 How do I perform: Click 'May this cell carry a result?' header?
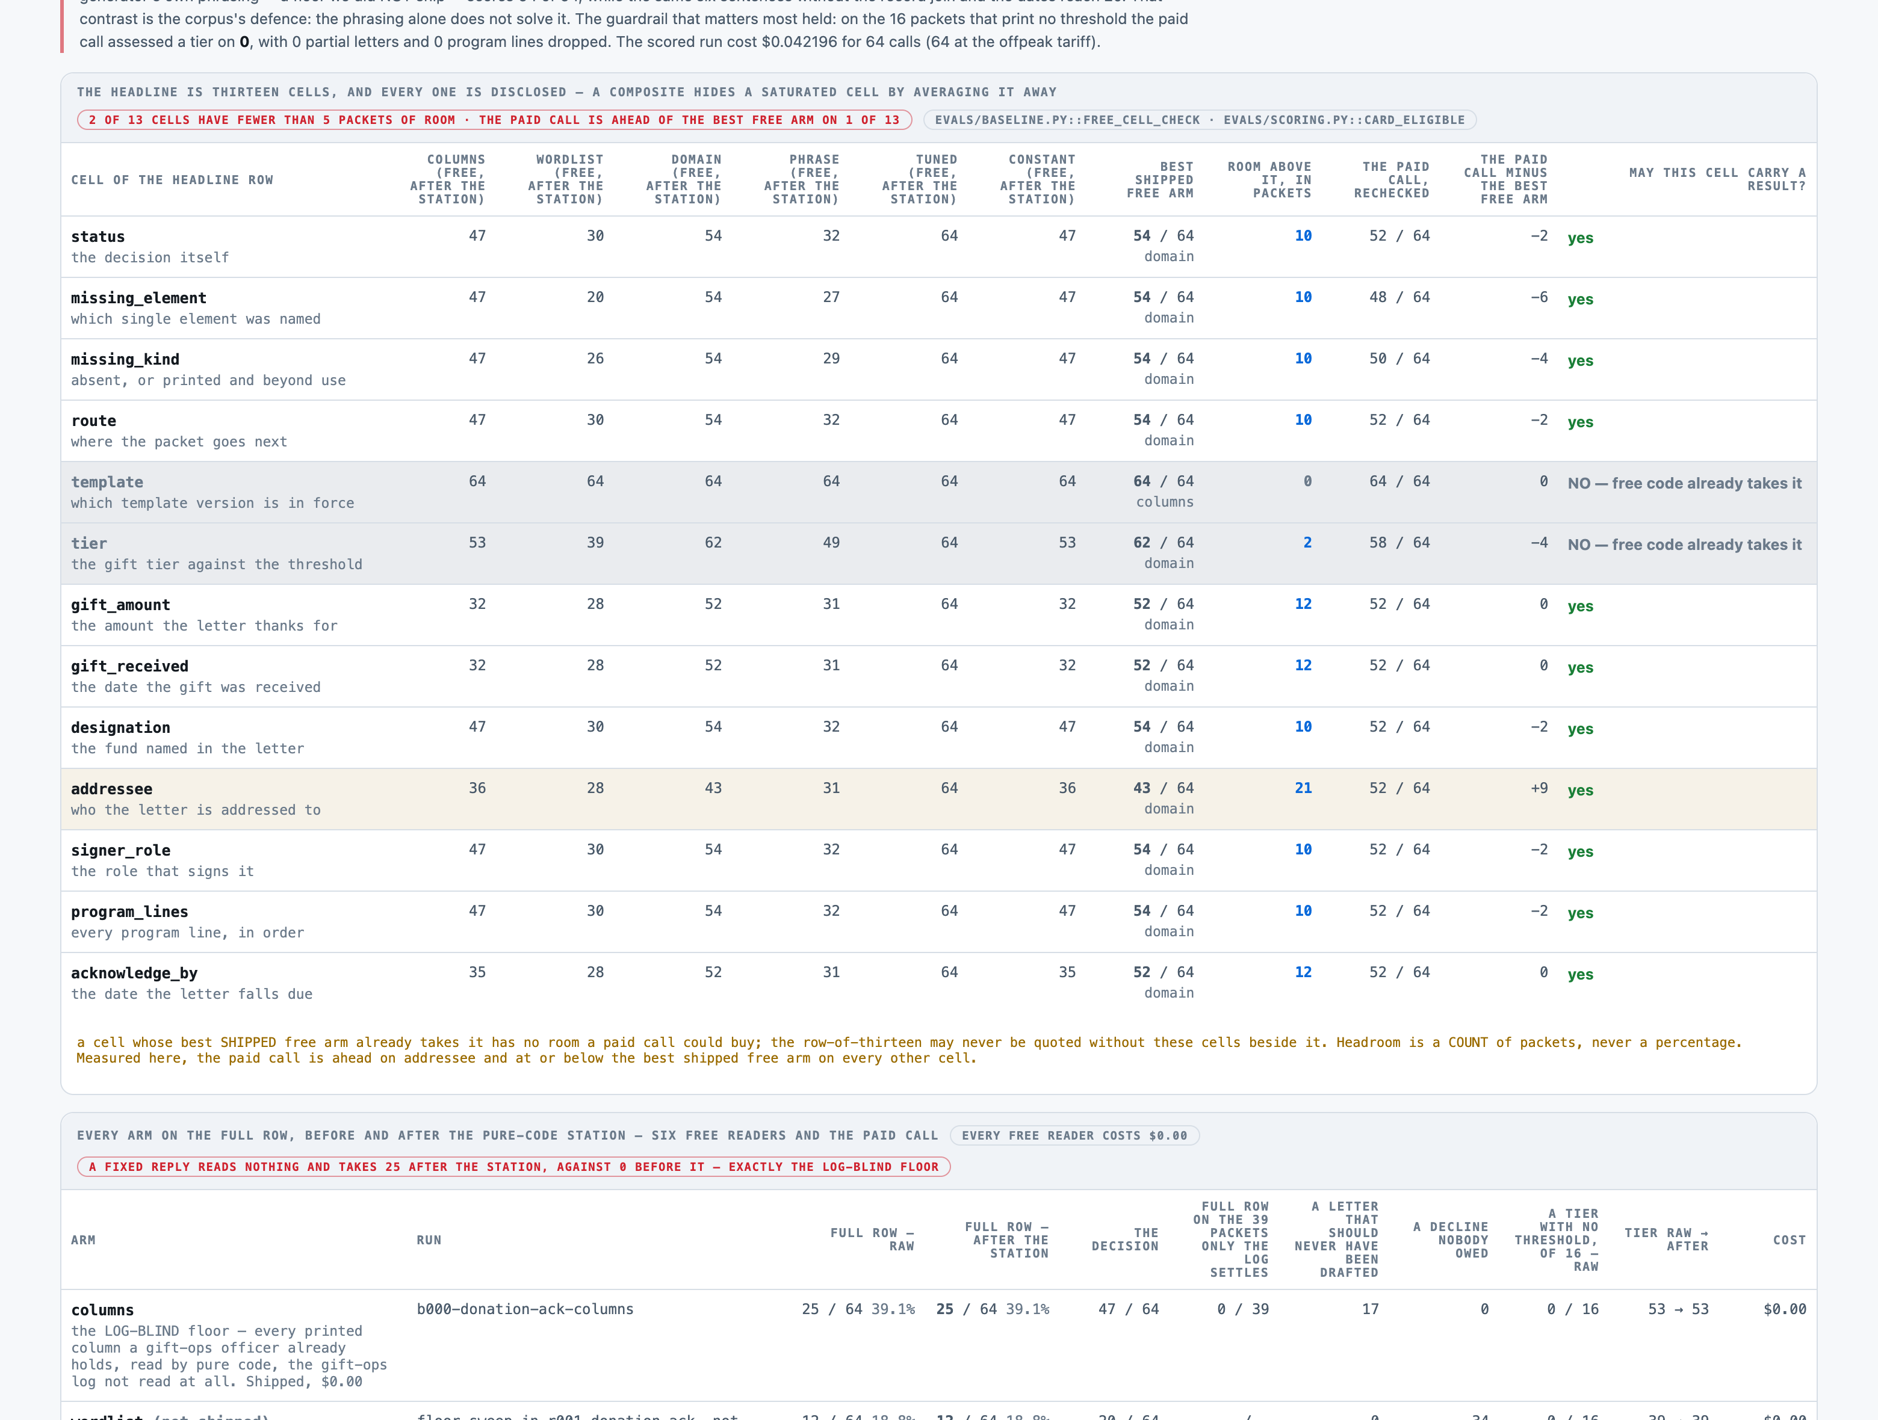point(1717,179)
